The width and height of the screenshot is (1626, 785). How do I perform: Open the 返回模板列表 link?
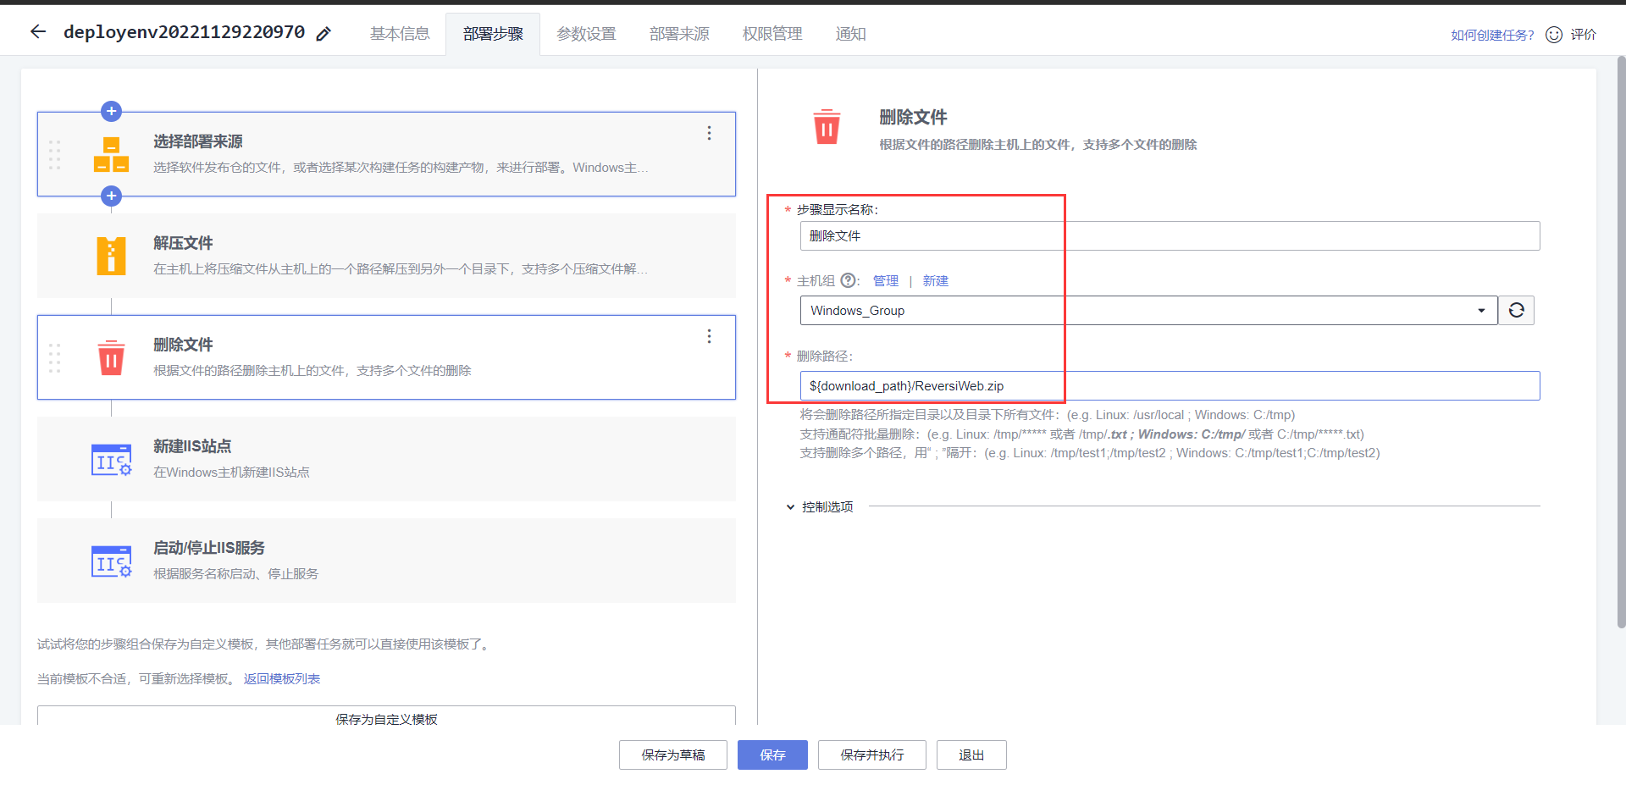click(x=281, y=677)
